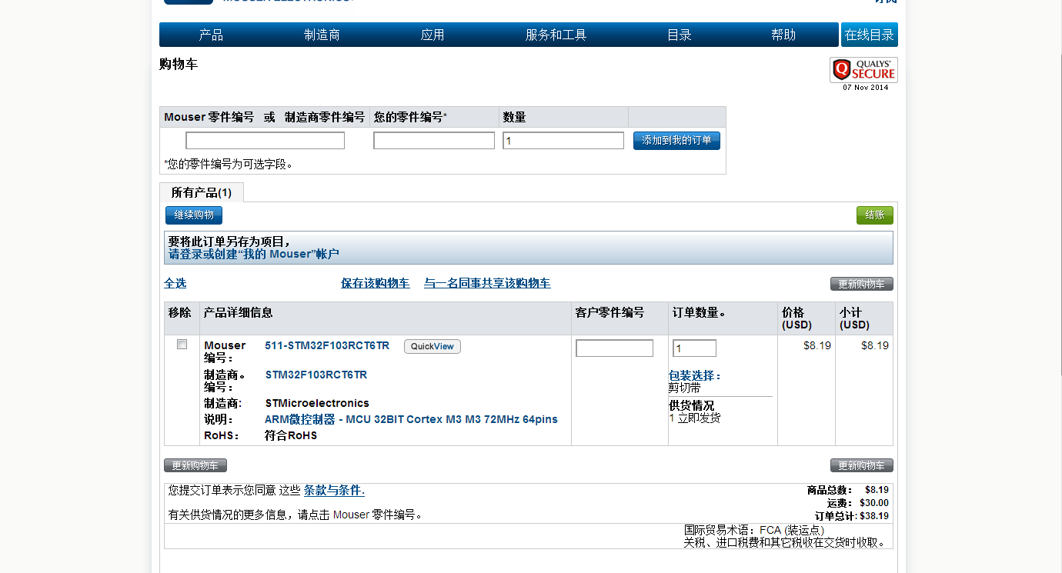Click the green 结账 button

[875, 215]
